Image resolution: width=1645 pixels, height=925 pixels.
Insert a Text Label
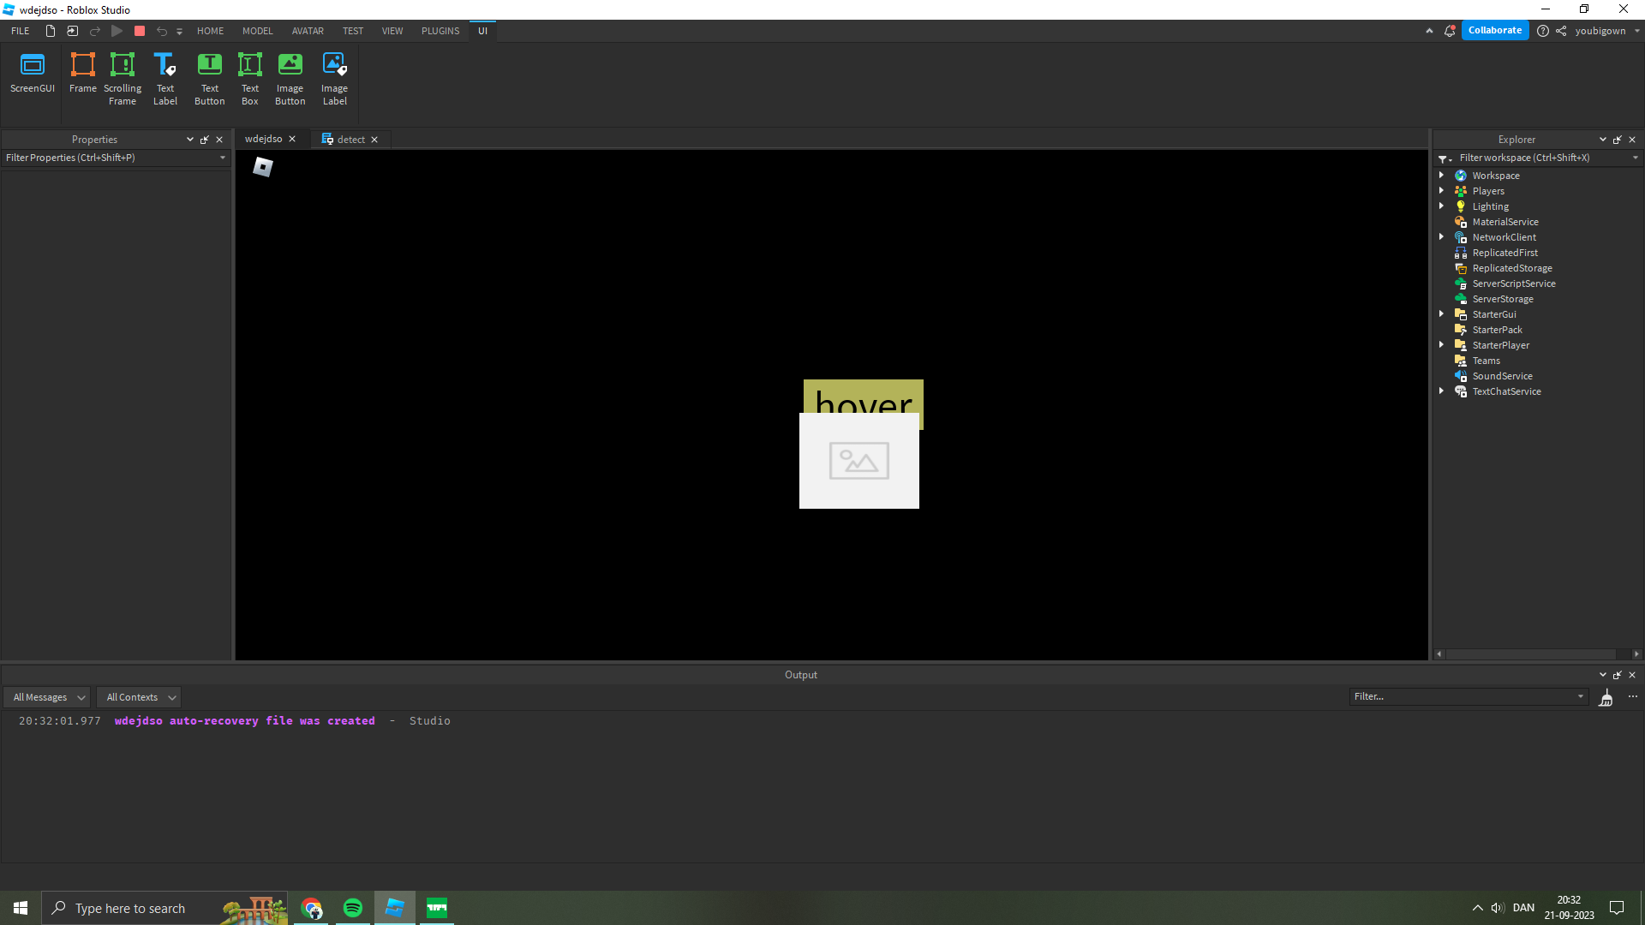click(164, 77)
